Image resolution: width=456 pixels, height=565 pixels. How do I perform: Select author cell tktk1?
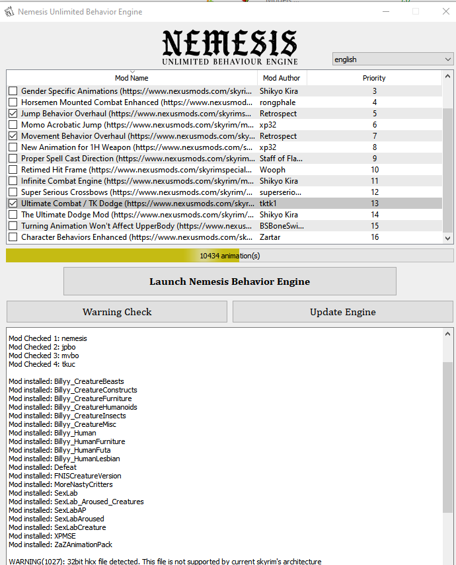[268, 204]
